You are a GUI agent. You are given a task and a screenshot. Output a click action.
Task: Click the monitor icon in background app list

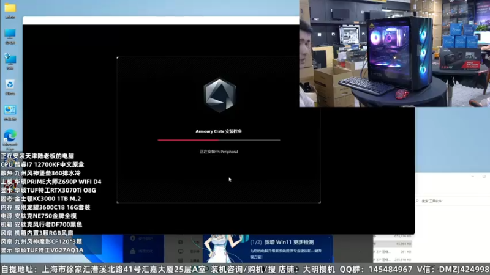[181, 251]
